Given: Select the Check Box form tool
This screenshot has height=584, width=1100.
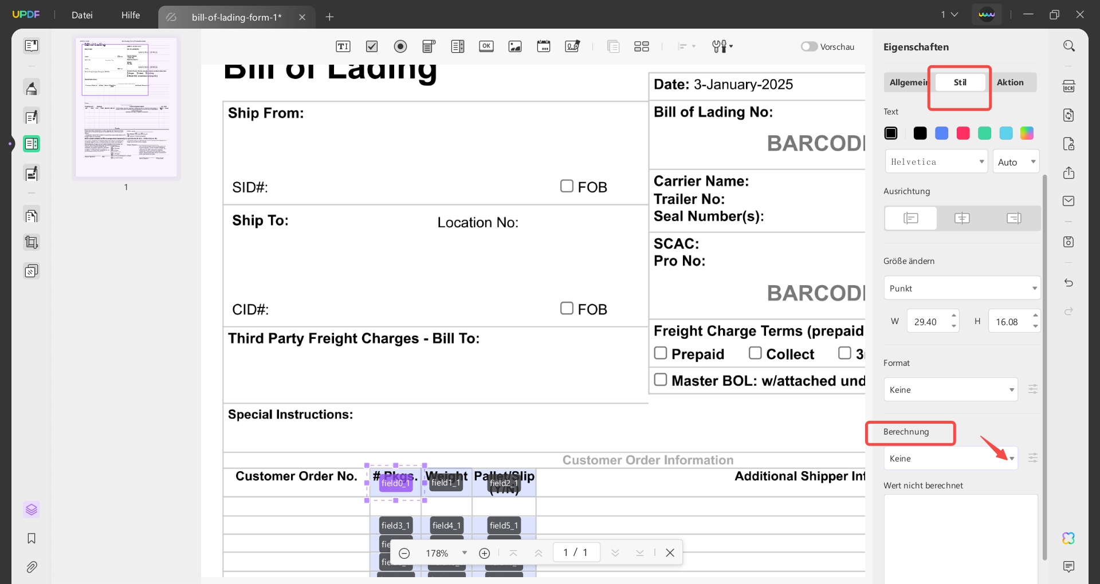Looking at the screenshot, I should click(x=372, y=46).
